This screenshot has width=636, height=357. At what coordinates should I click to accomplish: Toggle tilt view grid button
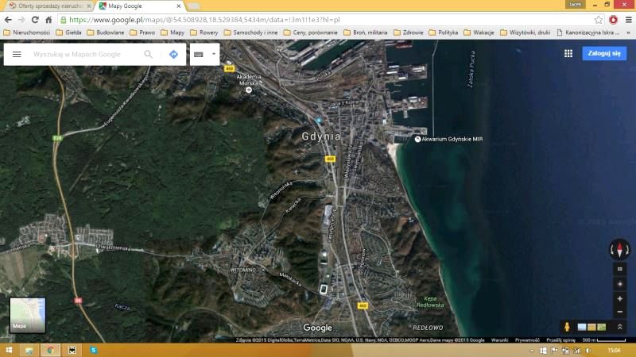point(620,269)
